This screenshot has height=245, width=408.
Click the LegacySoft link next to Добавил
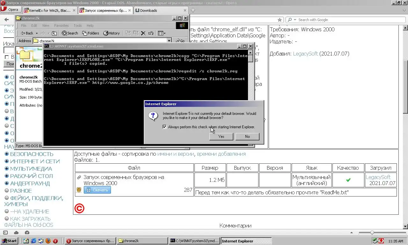click(x=305, y=54)
